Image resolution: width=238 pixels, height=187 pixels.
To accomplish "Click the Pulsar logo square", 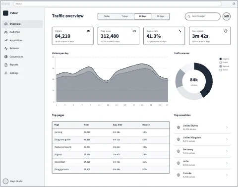I will pyautogui.click(x=5, y=13).
